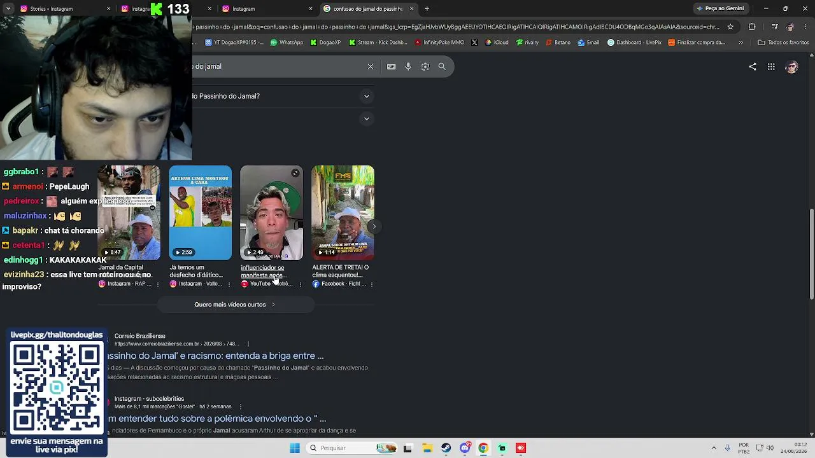Open the Chrome profile avatar in the toolbar
Viewport: 815px width, 458px height.
pos(790,27)
